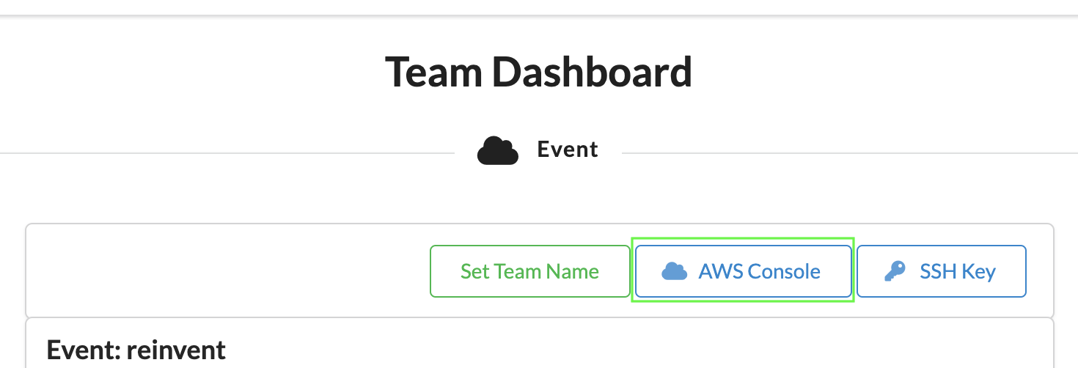Click the green-highlighted AWS Console button border
Image resolution: width=1078 pixels, height=368 pixels.
coord(743,238)
